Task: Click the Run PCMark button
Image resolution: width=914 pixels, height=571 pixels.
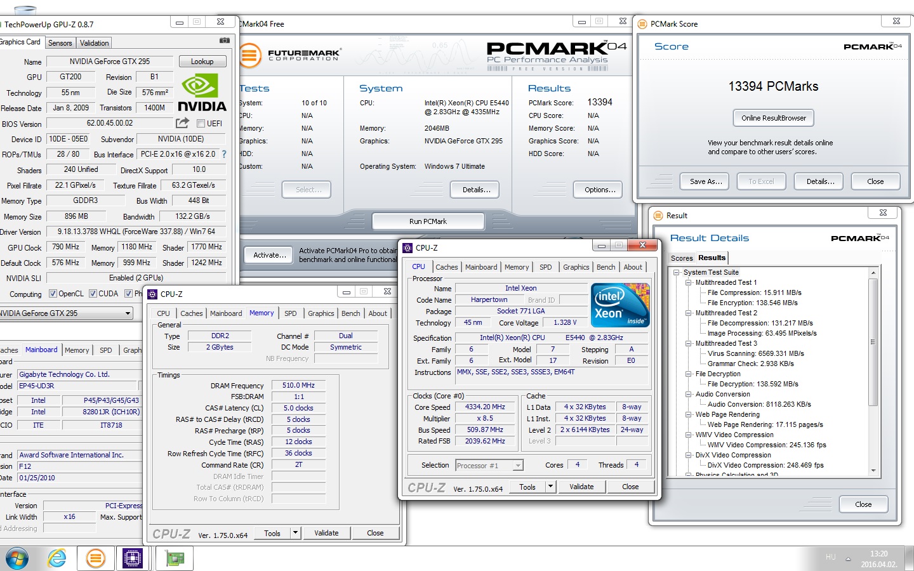Action: (428, 221)
